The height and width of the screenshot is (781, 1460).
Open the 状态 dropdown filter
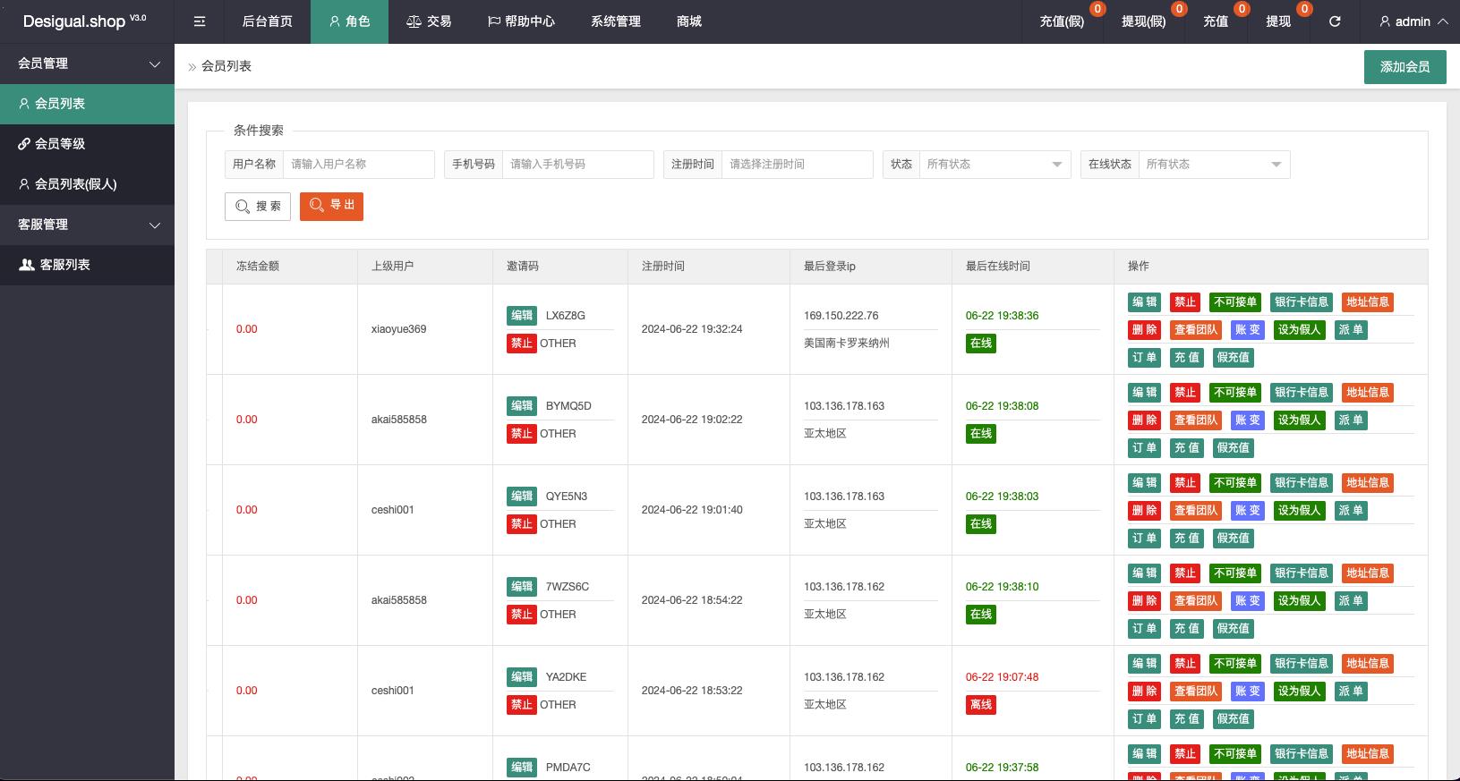[x=994, y=164]
